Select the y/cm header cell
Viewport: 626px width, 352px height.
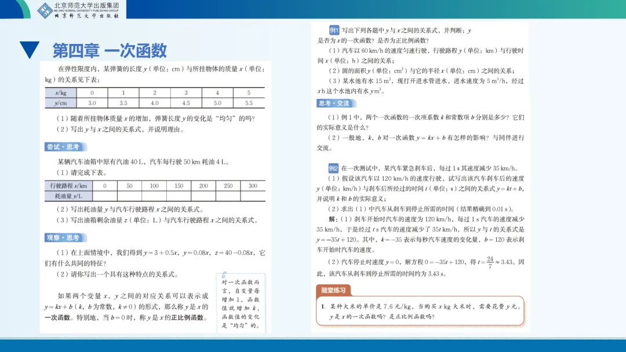click(x=61, y=103)
